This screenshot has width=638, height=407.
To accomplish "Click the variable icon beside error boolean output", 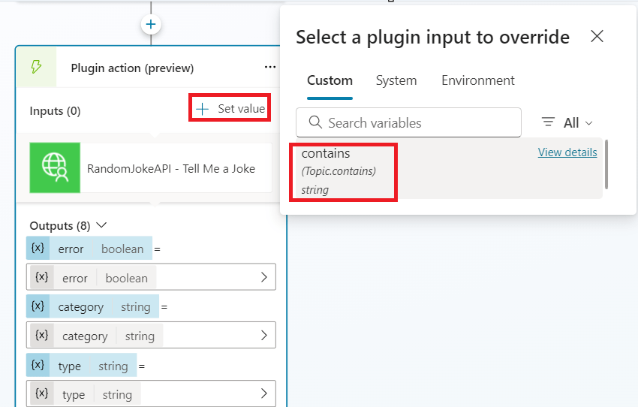I will point(38,249).
